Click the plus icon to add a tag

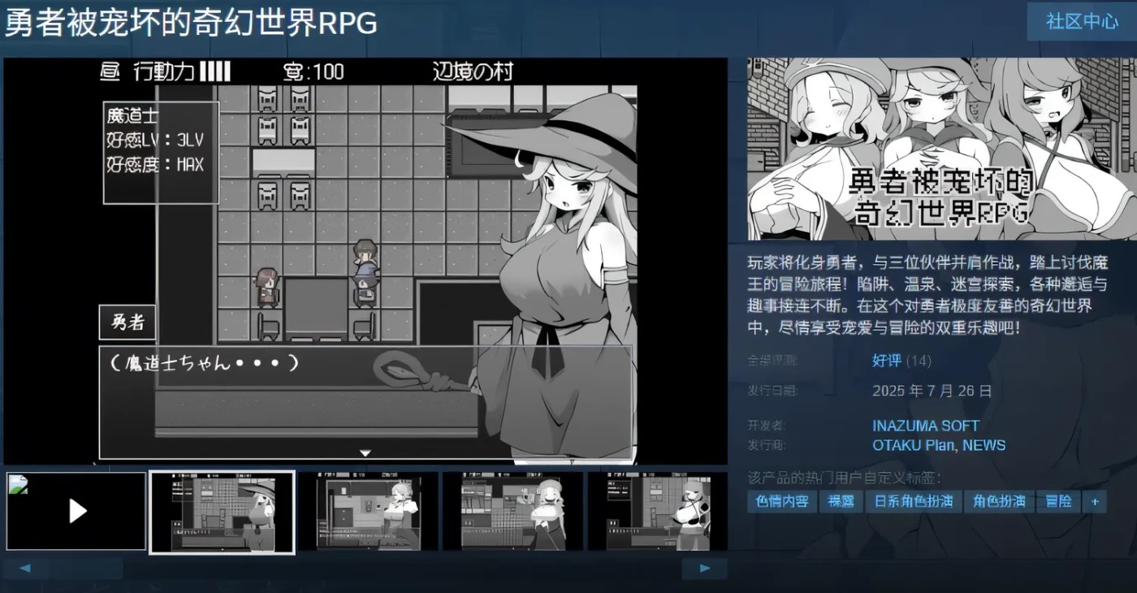point(1094,502)
